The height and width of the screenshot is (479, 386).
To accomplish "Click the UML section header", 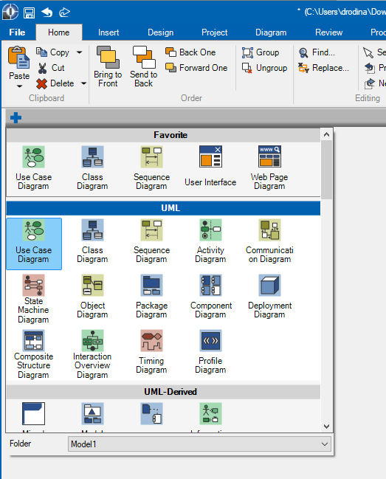I will [x=164, y=208].
